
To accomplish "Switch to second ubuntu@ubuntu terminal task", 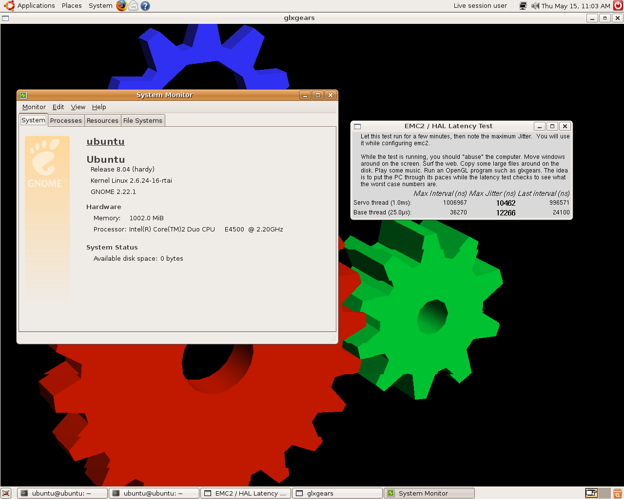I will [x=154, y=493].
